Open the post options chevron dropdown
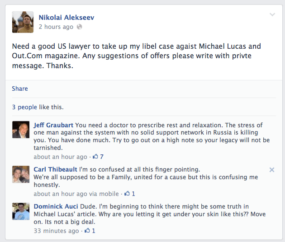The image size is (285, 242). click(272, 14)
